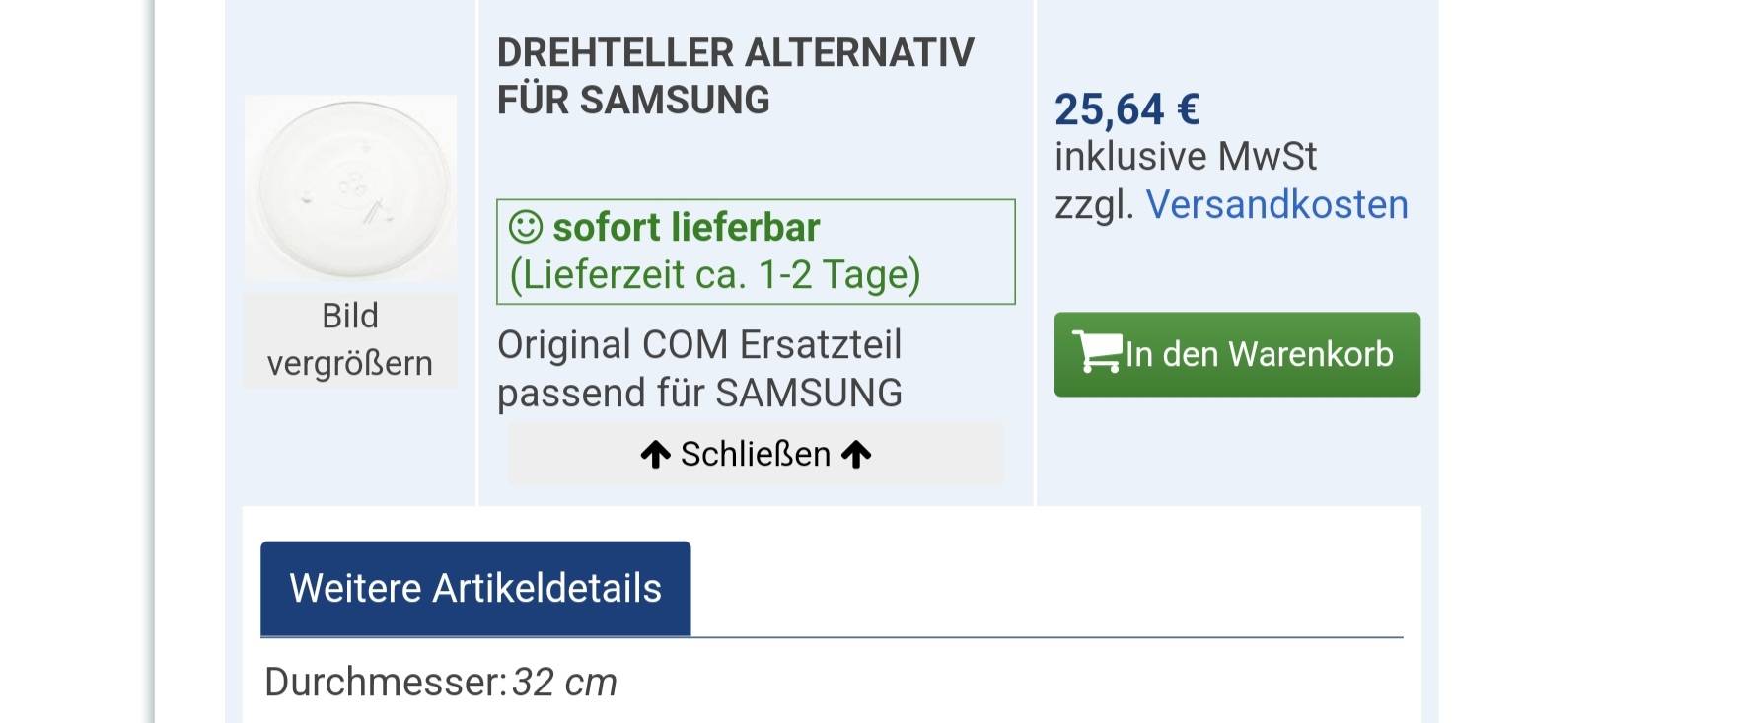Screen dimensions: 1744x723
Task: Click the inklusive MwSt text
Action: coord(1186,156)
